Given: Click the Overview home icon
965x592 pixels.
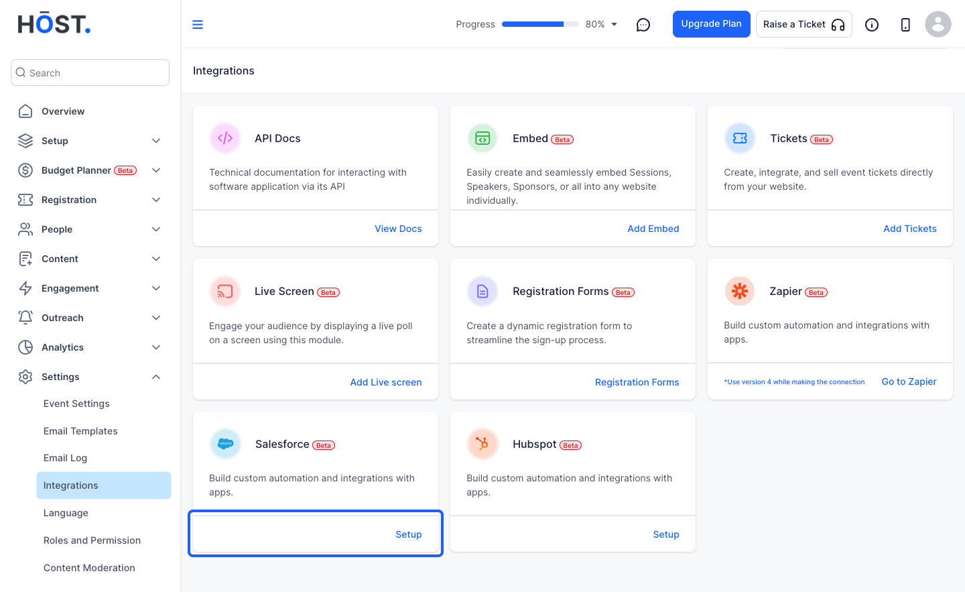Looking at the screenshot, I should coord(25,111).
